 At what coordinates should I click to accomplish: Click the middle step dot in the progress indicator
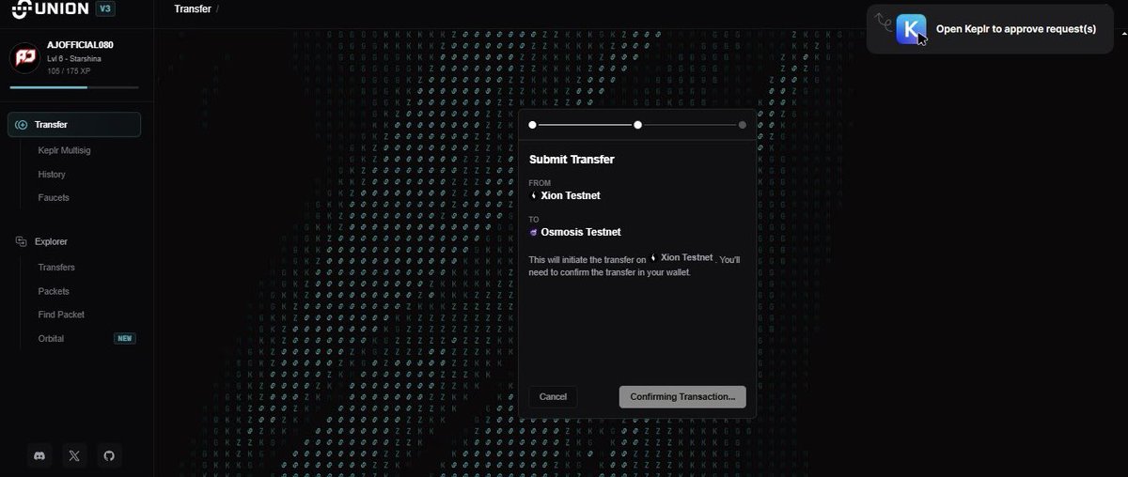click(x=637, y=124)
